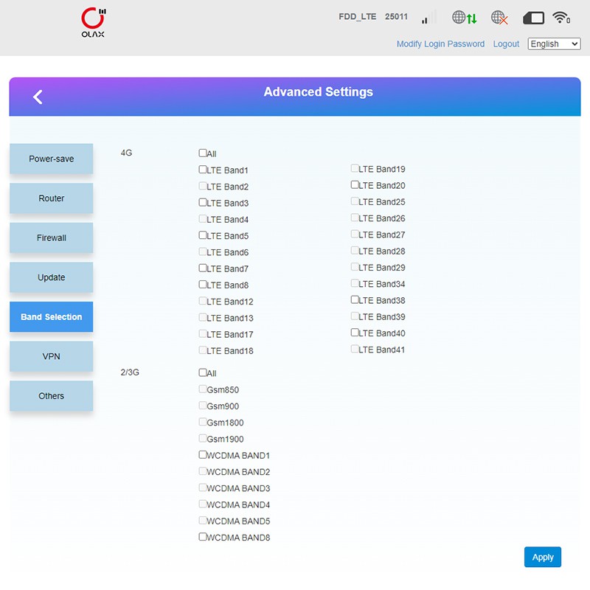Select the 2/3G All checkbox
590x590 pixels.
(203, 372)
